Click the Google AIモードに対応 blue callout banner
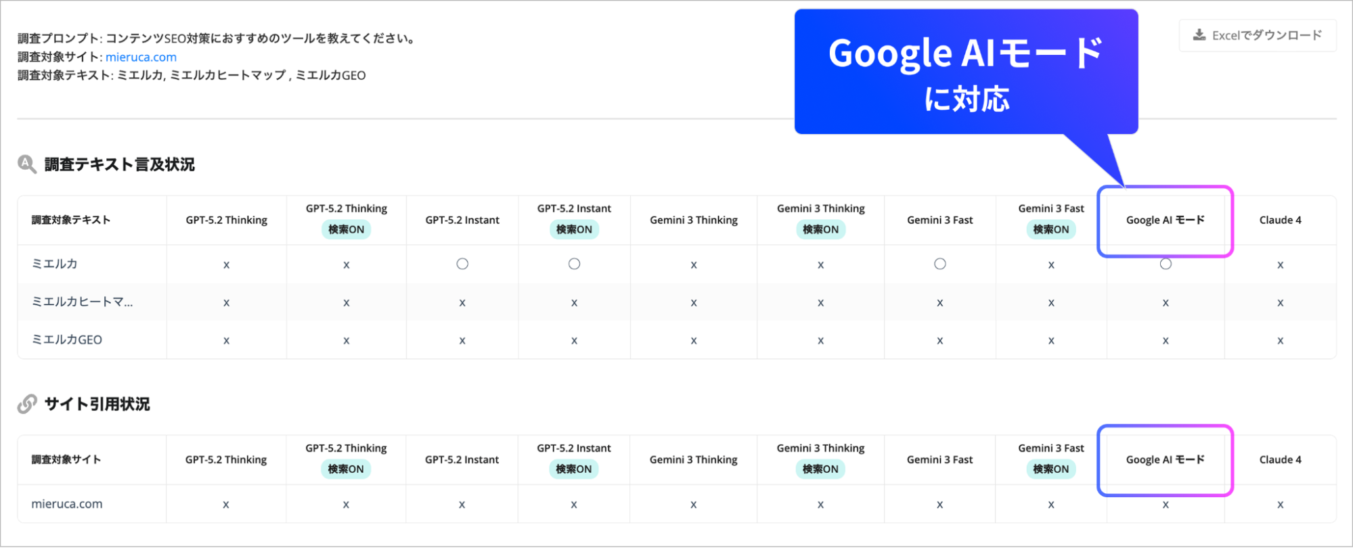This screenshot has width=1353, height=548. point(966,72)
